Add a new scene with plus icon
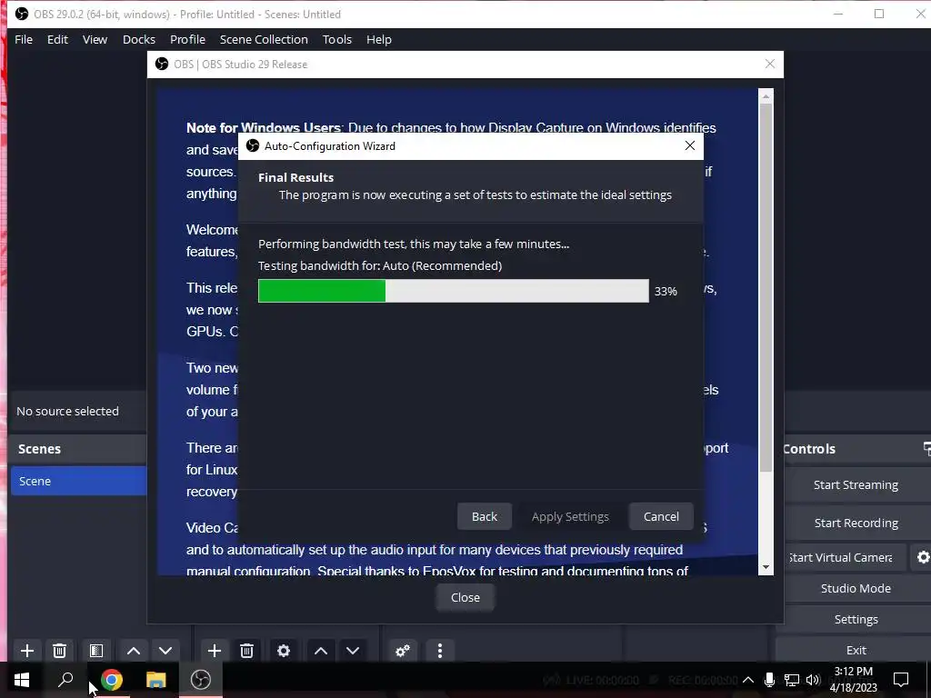Image resolution: width=931 pixels, height=698 pixels. click(26, 651)
